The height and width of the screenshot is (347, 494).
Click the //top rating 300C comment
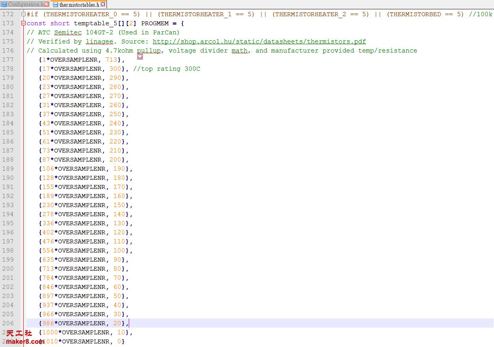pos(167,69)
